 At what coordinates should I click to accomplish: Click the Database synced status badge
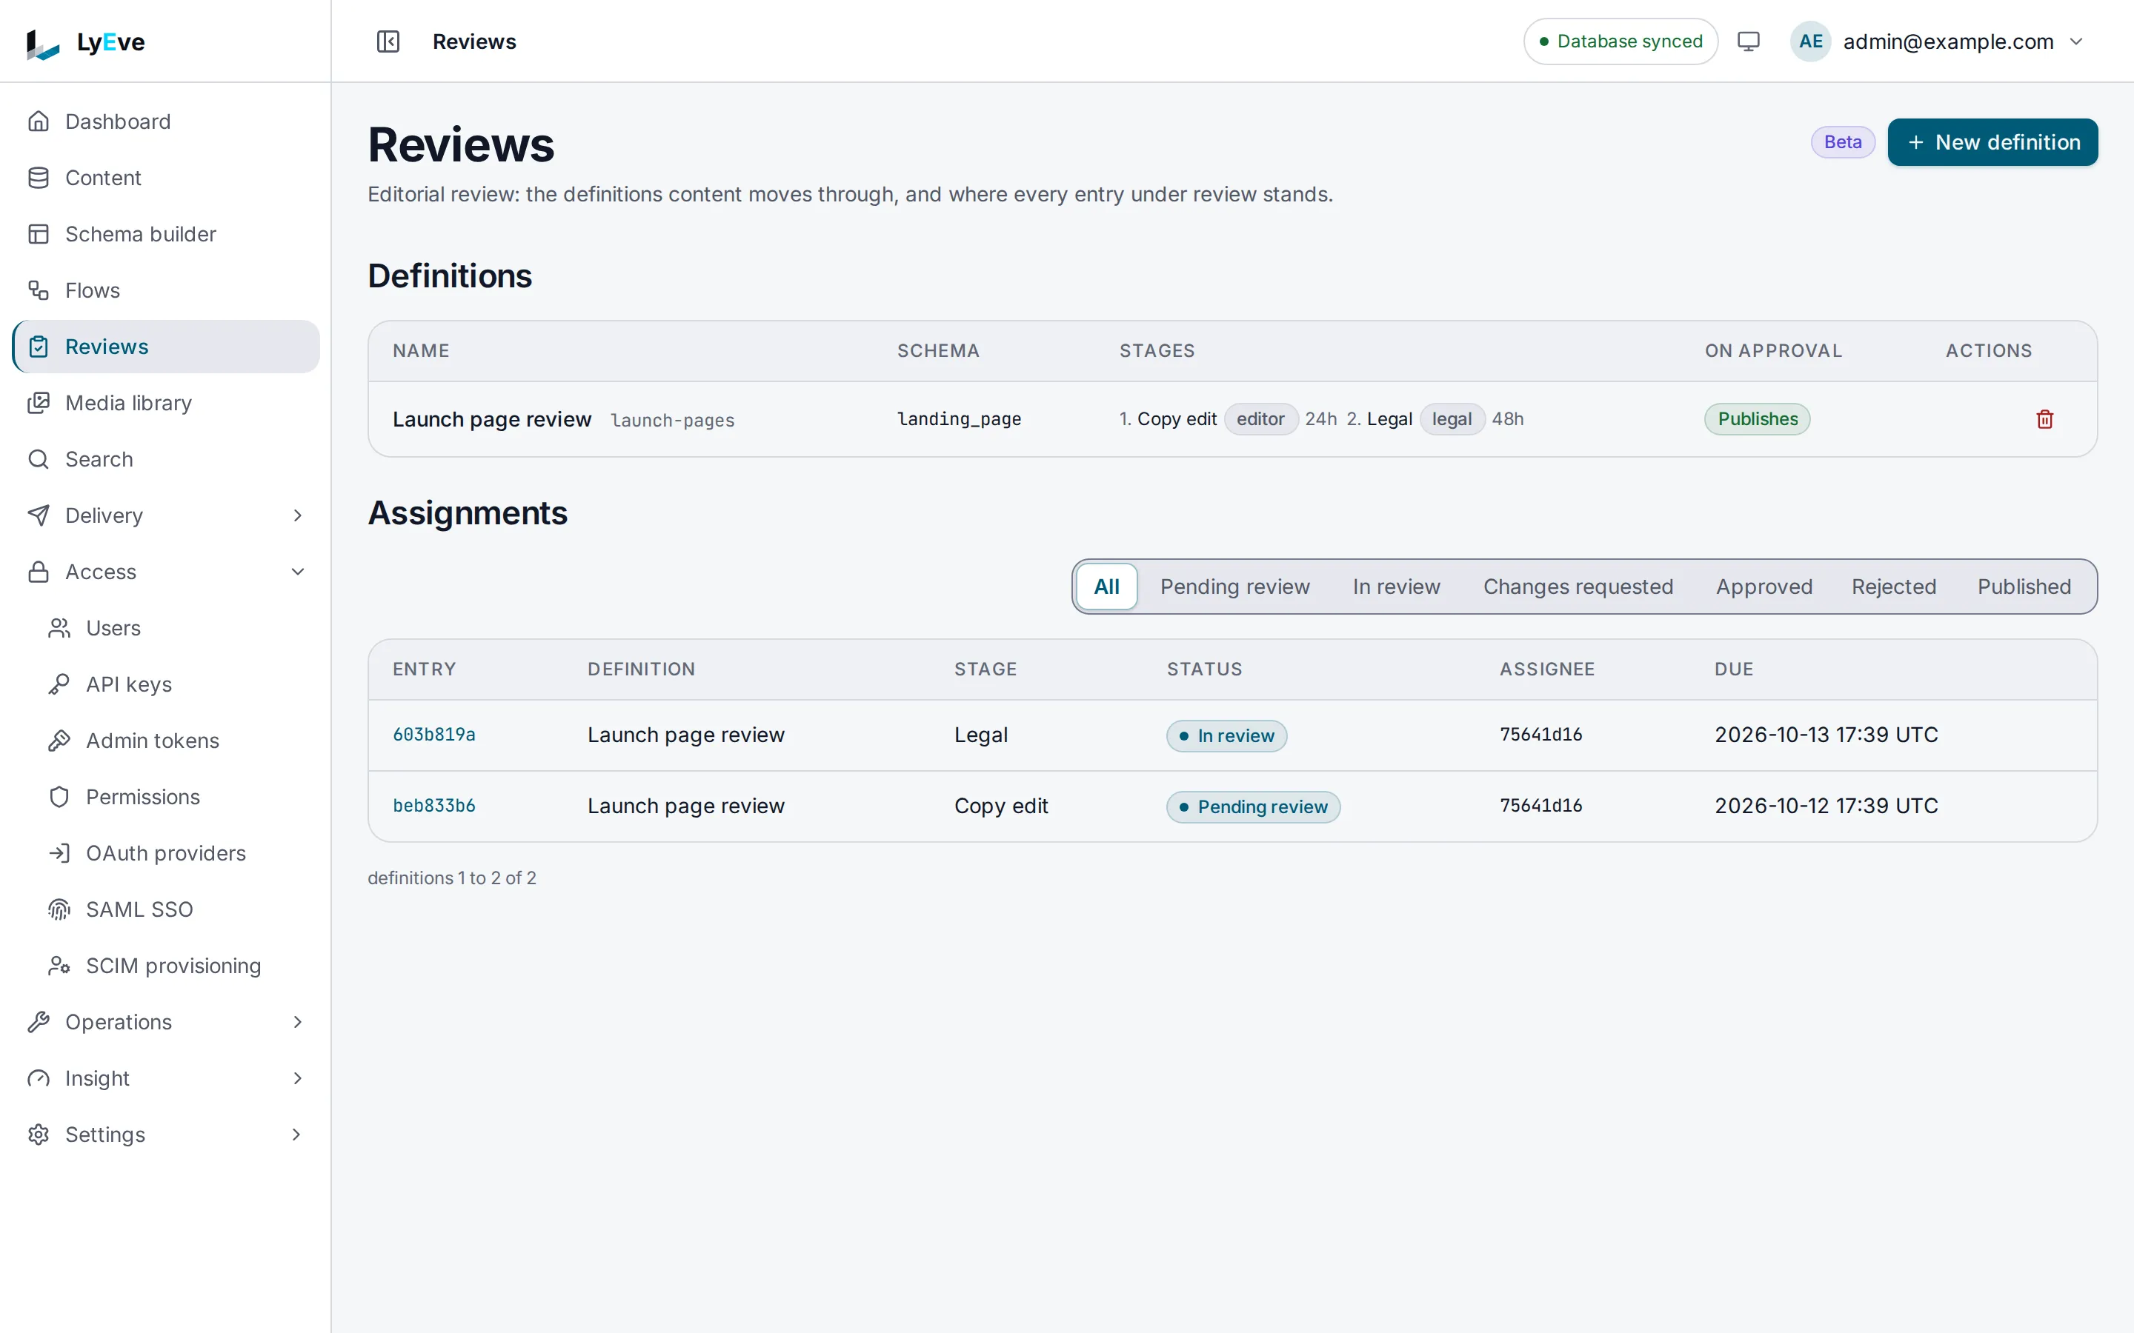1620,41
